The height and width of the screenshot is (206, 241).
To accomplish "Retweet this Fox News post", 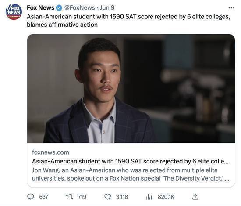I will [x=69, y=197].
